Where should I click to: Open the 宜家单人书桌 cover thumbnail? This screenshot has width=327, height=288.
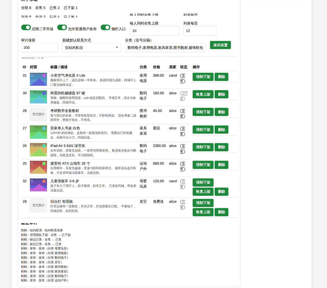[x=38, y=132]
